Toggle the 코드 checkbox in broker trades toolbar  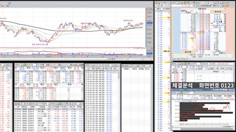click(23, 104)
